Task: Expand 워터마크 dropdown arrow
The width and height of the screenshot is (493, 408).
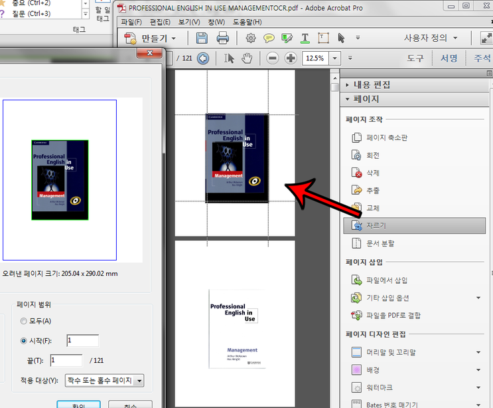Action: 478,387
